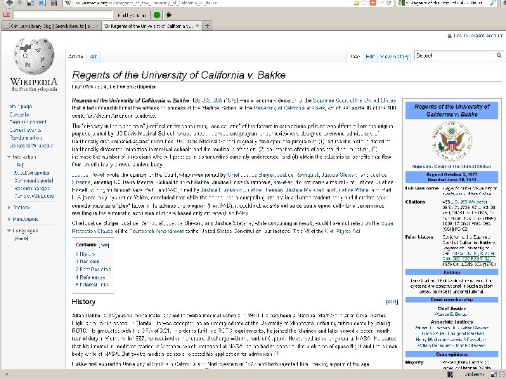Image resolution: width=506 pixels, height=379 pixels.
Task: Click the red LII toolbar icon
Action: point(6,15)
